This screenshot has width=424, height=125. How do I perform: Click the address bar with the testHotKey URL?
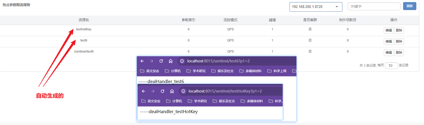click(230, 91)
